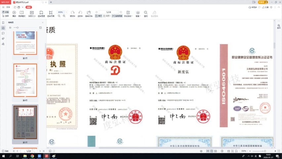Switch to the WPS PDF home tab
This screenshot has width=282, height=159.
[5, 2]
